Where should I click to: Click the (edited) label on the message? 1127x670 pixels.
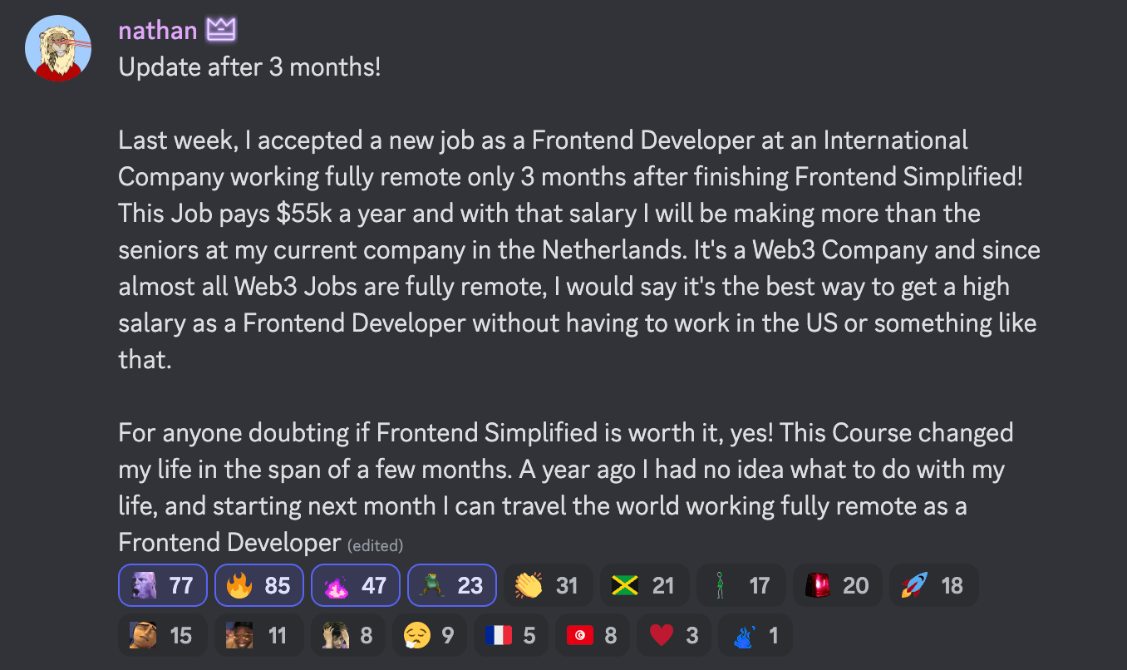click(376, 545)
